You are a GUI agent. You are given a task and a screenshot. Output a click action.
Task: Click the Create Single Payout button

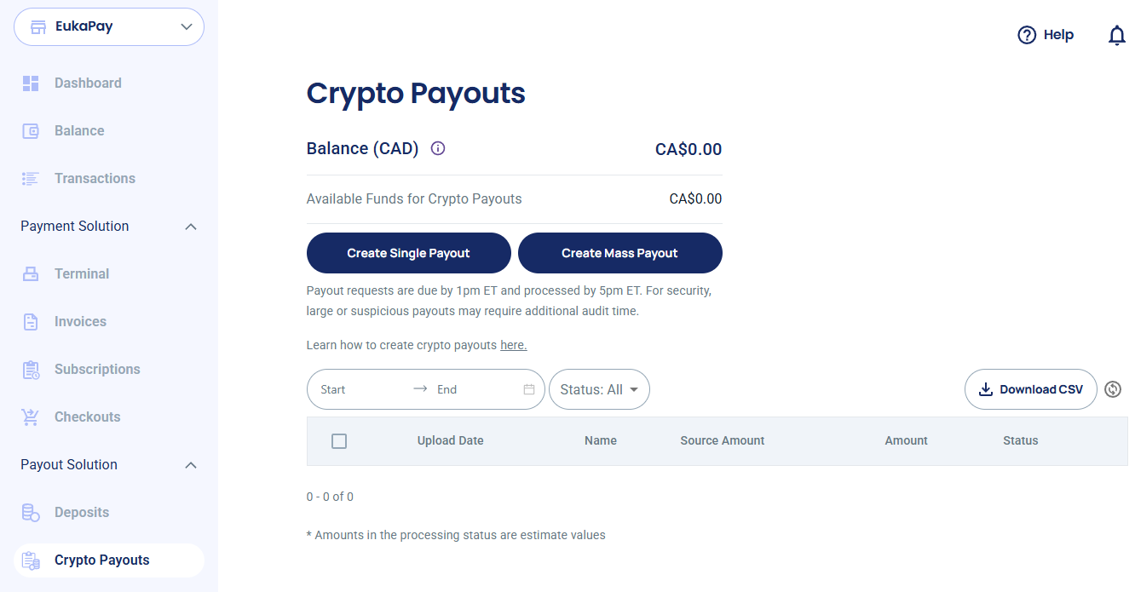[409, 253]
